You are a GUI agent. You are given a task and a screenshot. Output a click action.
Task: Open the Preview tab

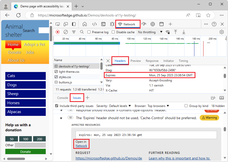(x=136, y=61)
